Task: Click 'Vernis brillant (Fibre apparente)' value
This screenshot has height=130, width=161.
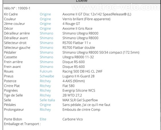Action: pyautogui.click(x=86, y=19)
